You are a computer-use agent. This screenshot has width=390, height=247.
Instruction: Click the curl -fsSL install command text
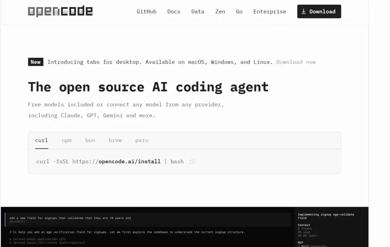pyautogui.click(x=110, y=161)
